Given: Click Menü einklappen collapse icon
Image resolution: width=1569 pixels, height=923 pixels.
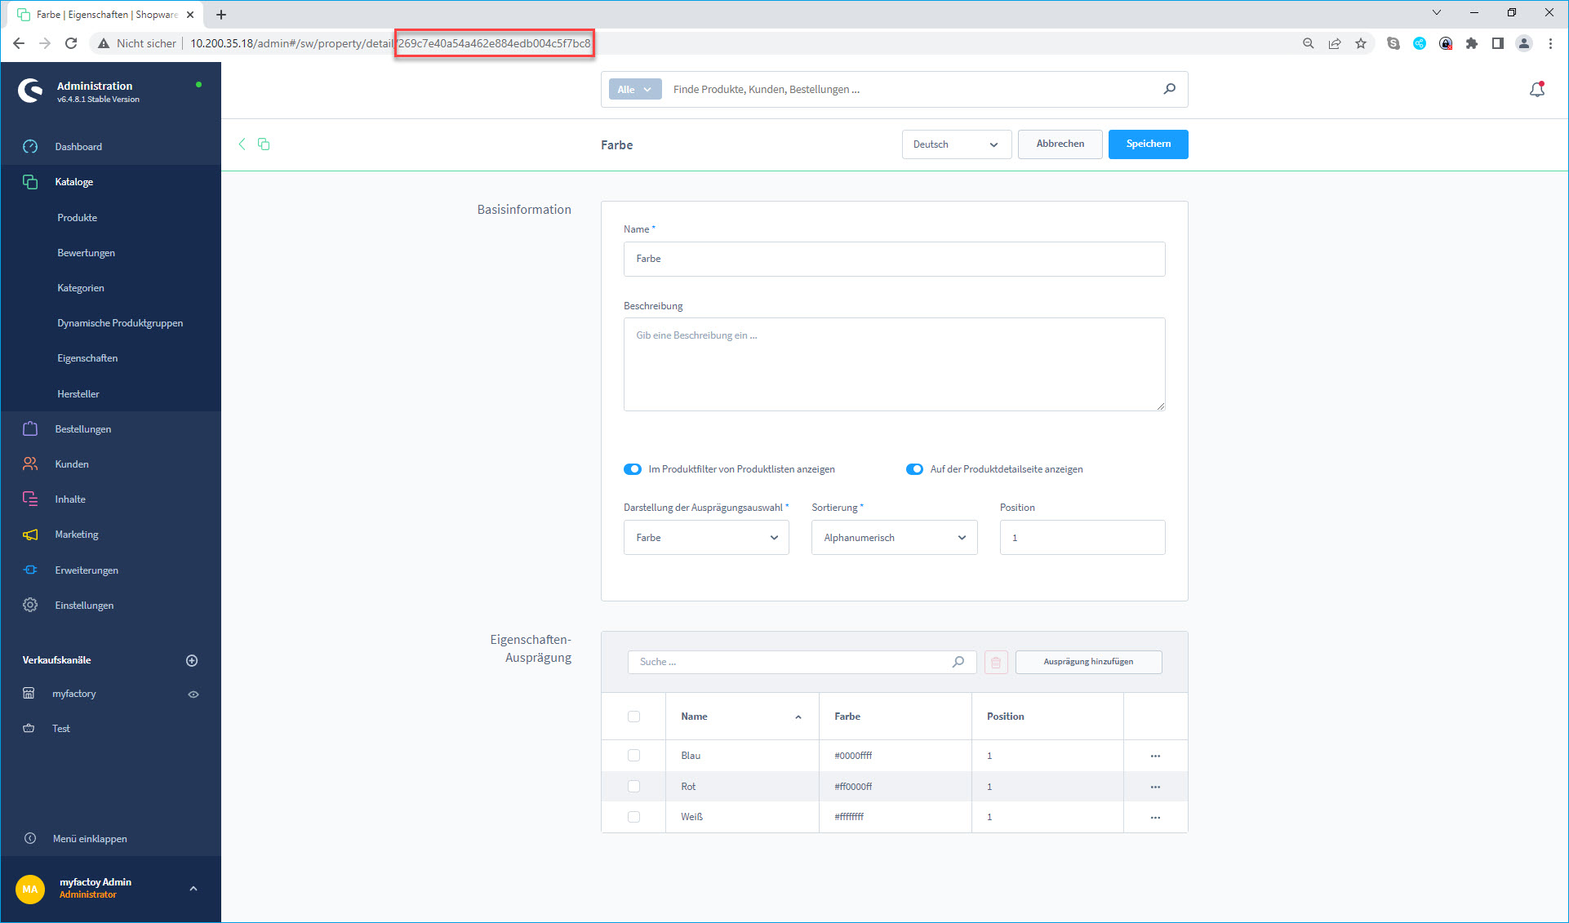Looking at the screenshot, I should (x=30, y=839).
